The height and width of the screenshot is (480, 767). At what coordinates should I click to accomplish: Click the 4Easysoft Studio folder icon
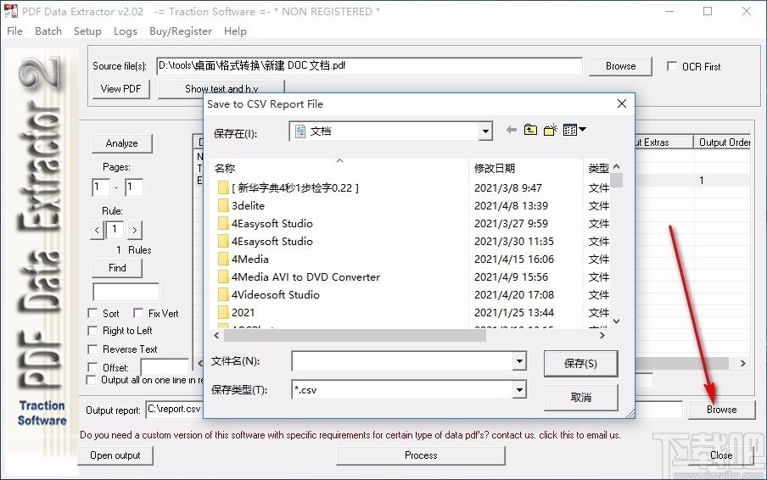click(223, 223)
